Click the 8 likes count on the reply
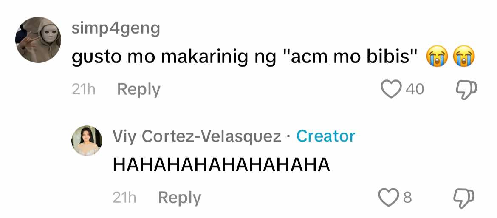Screen dimensions: 497x218 pyautogui.click(x=408, y=198)
